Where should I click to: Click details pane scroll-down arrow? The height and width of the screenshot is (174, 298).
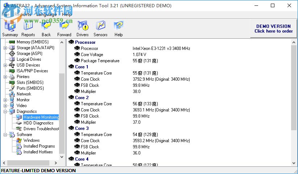294,163
